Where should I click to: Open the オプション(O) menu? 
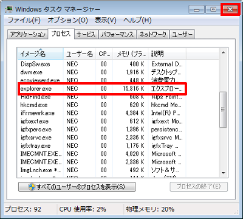[67, 20]
